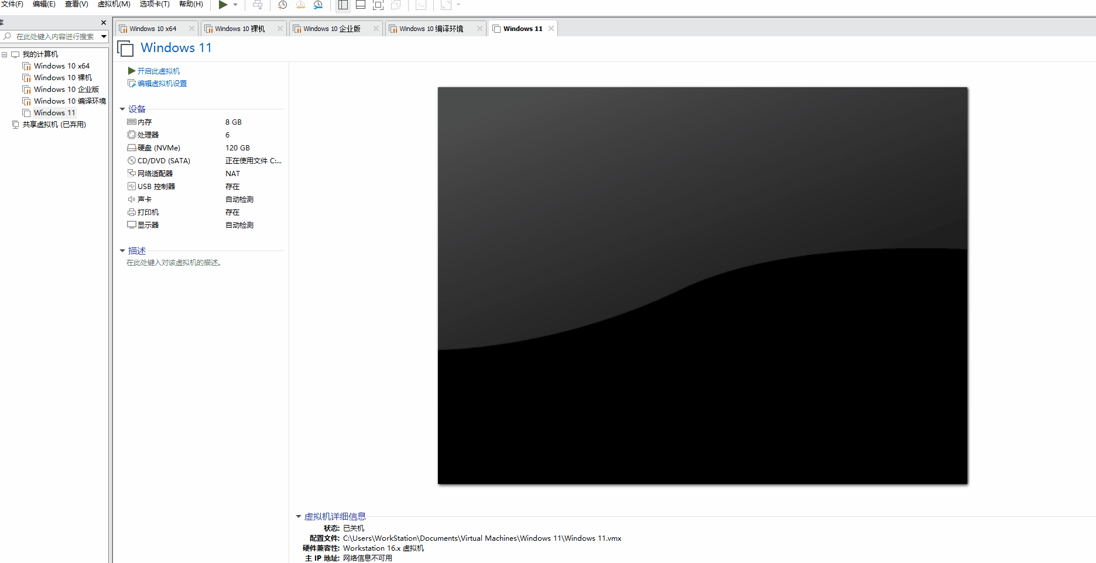Collapse the 我的计算机 tree node
1096x563 pixels.
[5, 54]
